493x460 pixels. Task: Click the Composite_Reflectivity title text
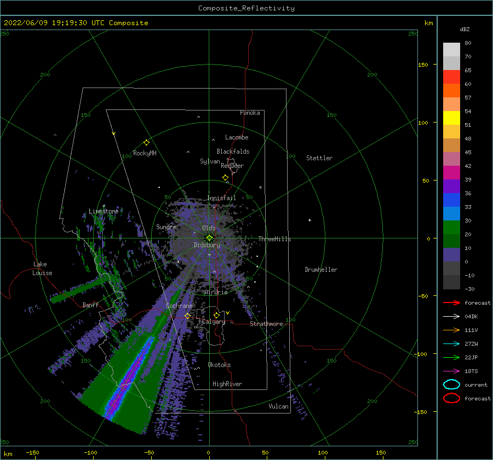tap(246, 8)
